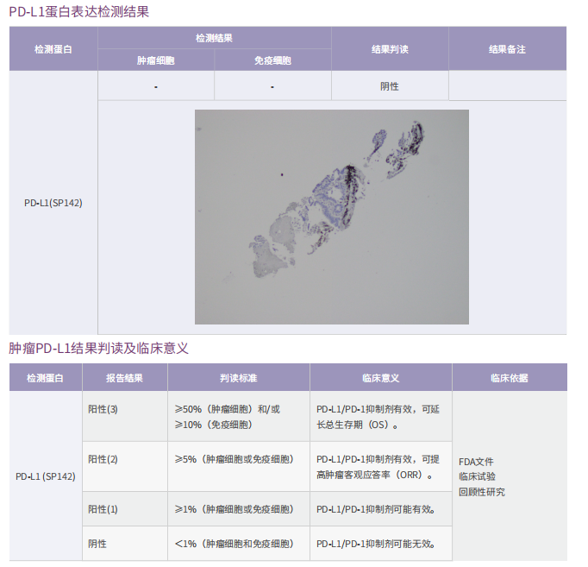Click the 临床意义 column header

380,378
